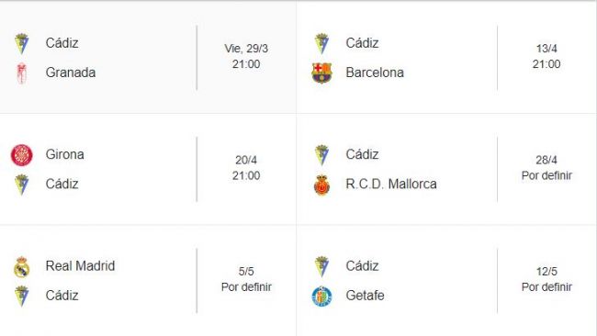The height and width of the screenshot is (336, 597).
Task: Select the Real Madrid team name
Action: tap(80, 265)
